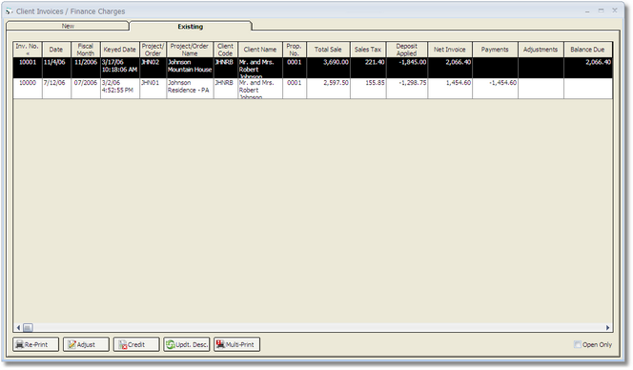The height and width of the screenshot is (370, 633).
Task: Click deposit applied -1,298.75 cell
Action: point(407,89)
